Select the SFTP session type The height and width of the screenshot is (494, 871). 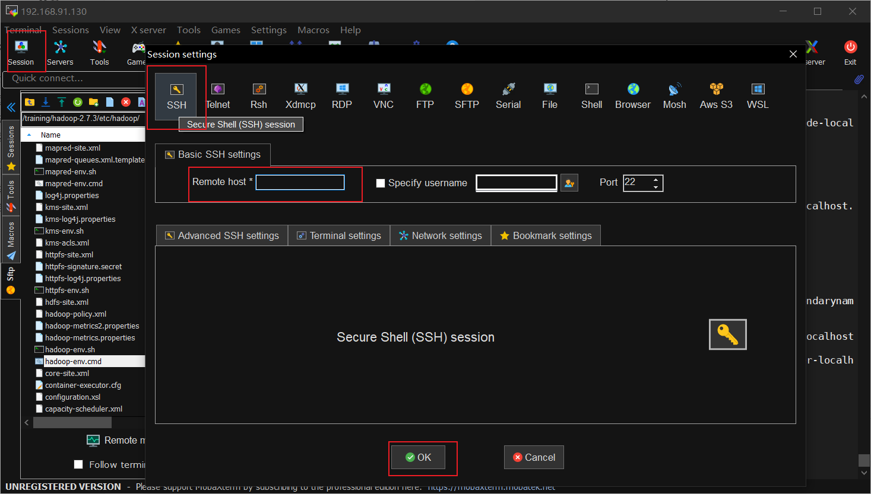point(467,97)
